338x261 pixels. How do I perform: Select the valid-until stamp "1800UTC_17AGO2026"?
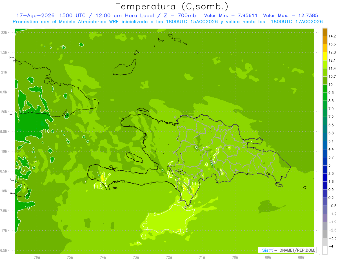[x=297, y=22]
